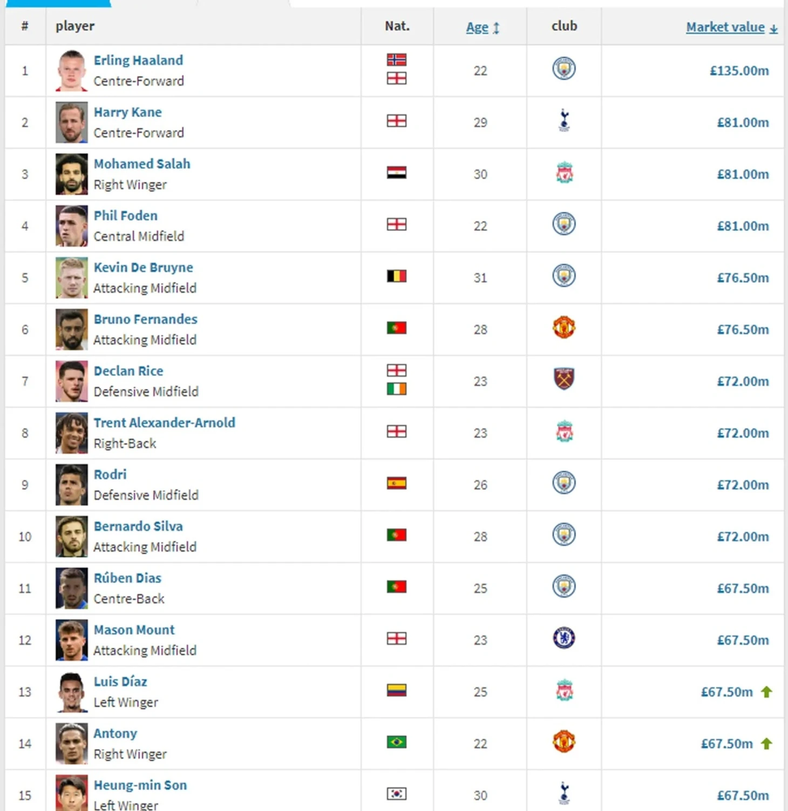Open Tottenham crest beside Harry Kane
This screenshot has width=788, height=811.
click(x=564, y=120)
